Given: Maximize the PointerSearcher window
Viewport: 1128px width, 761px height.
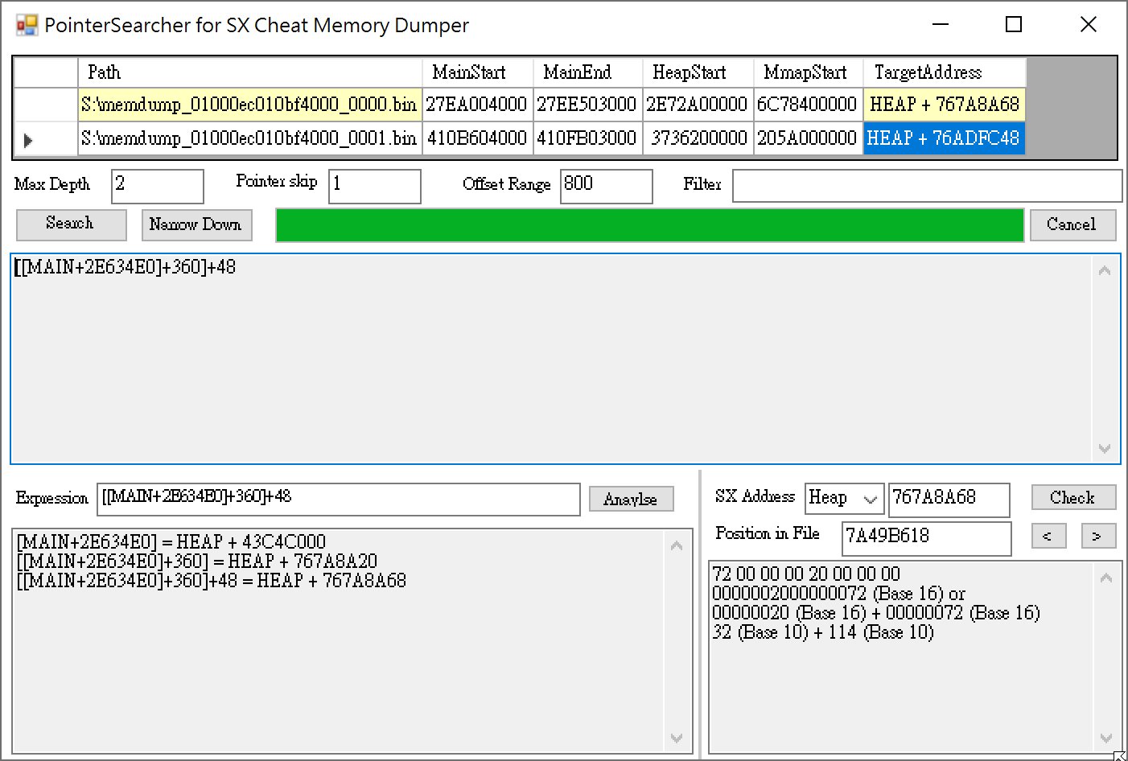Looking at the screenshot, I should pos(1015,25).
